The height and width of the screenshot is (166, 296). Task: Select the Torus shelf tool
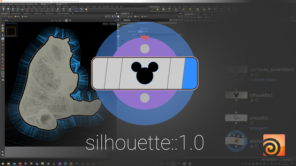[18, 10]
